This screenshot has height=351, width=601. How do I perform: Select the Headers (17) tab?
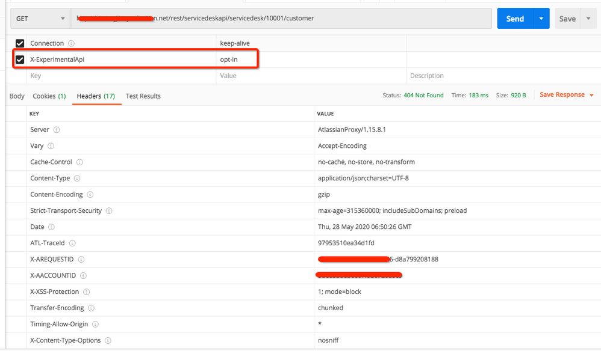(x=96, y=96)
